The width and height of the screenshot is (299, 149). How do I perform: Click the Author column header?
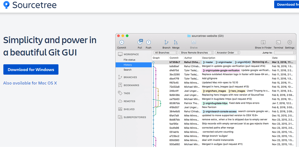pos(188,58)
